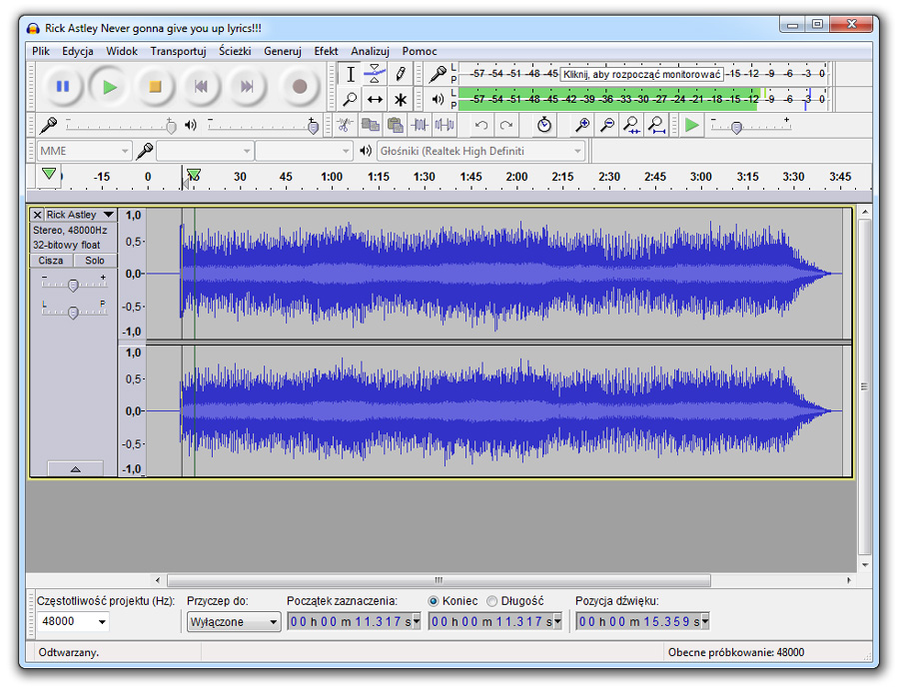Screen dimensions: 899x691
Task: Click the Paste clipboard icon
Action: (x=395, y=125)
